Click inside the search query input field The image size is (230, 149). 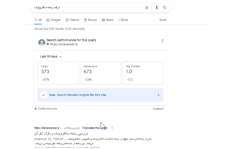click(x=88, y=8)
